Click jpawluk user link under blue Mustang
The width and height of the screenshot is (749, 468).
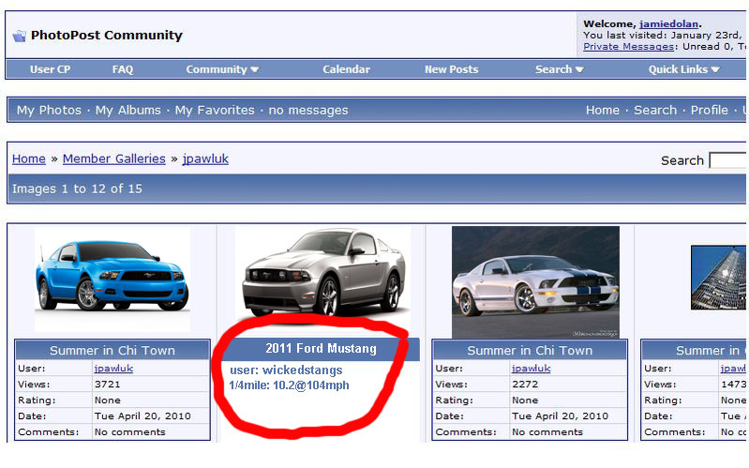pyautogui.click(x=113, y=368)
